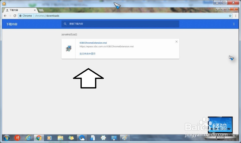Open a new tab button

tap(41, 10)
